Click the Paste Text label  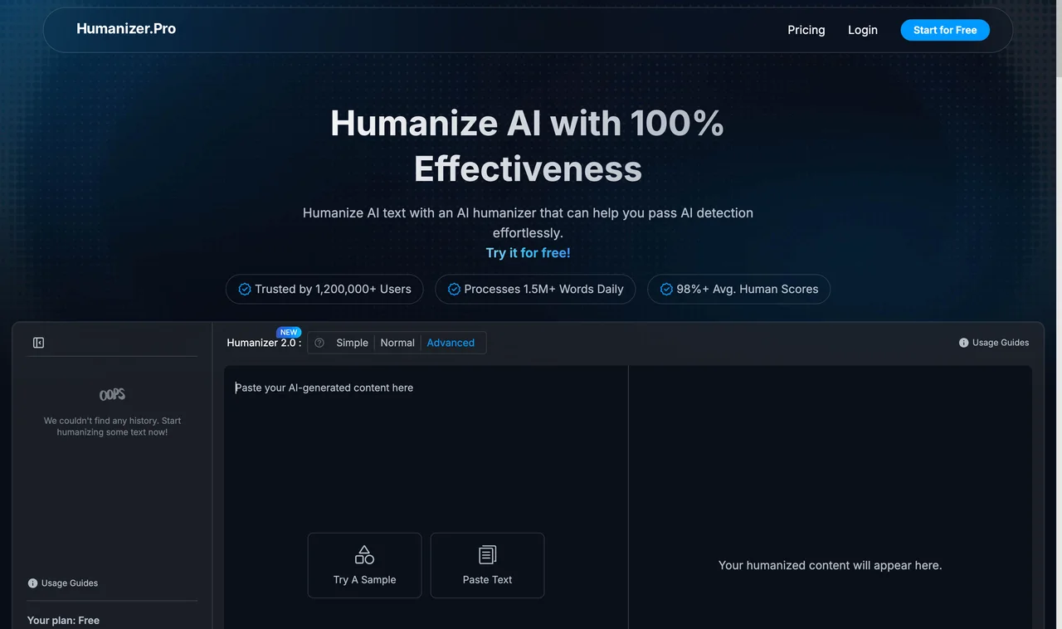(x=488, y=580)
